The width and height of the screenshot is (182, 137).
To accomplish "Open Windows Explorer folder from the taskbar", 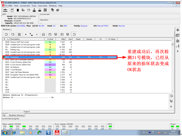I will [22, 132].
